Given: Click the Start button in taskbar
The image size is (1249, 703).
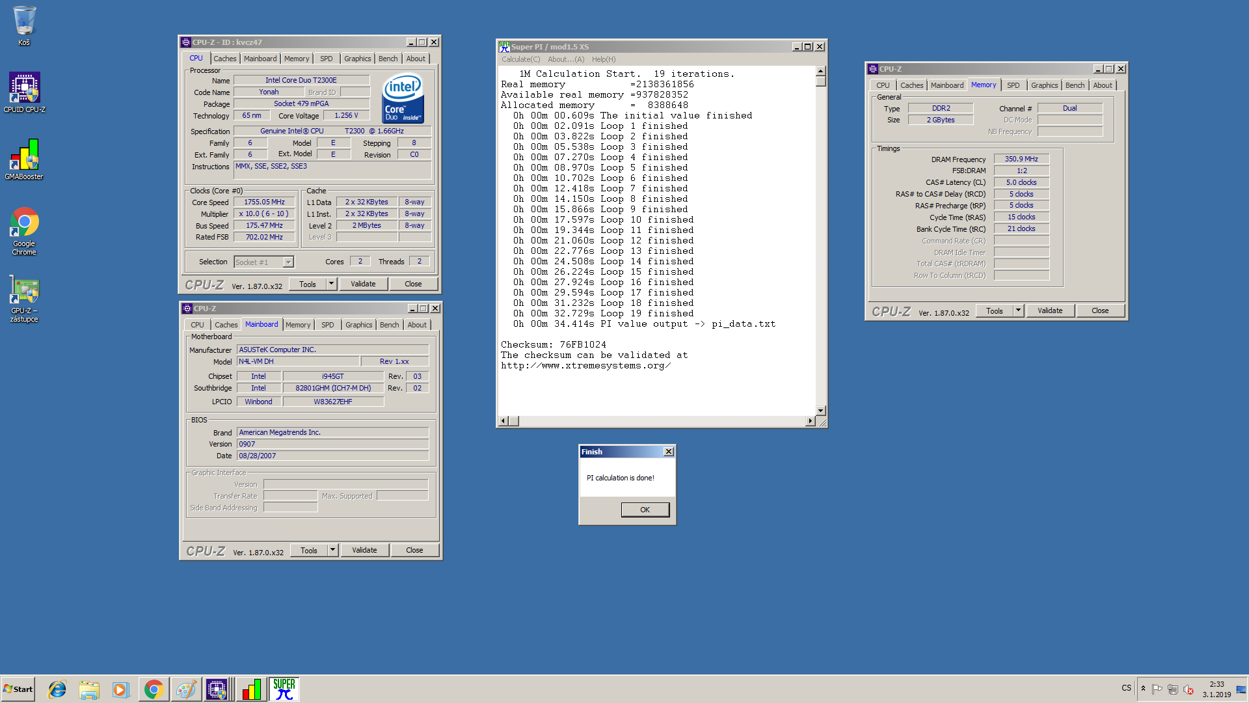Looking at the screenshot, I should pyautogui.click(x=18, y=689).
